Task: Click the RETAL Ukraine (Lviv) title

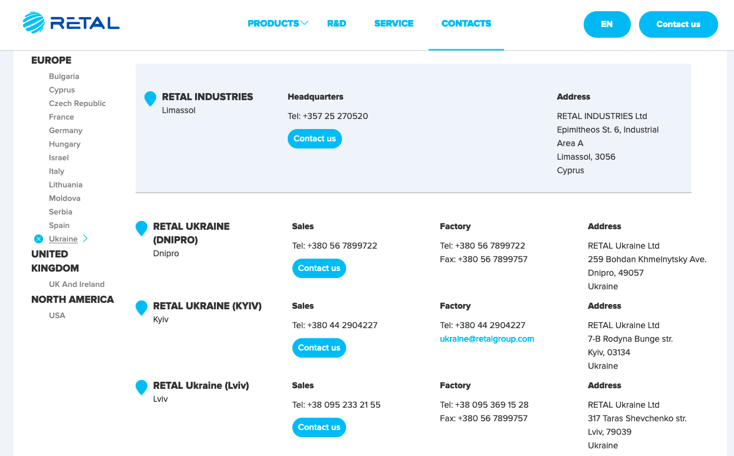Action: pyautogui.click(x=201, y=385)
